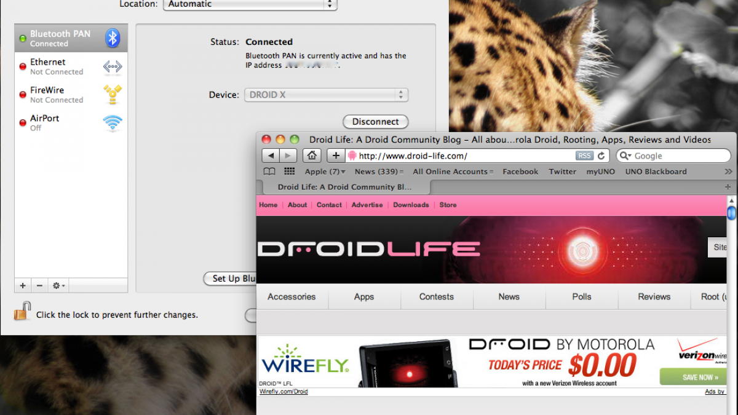Click the reload page icon
738x415 pixels.
[601, 156]
